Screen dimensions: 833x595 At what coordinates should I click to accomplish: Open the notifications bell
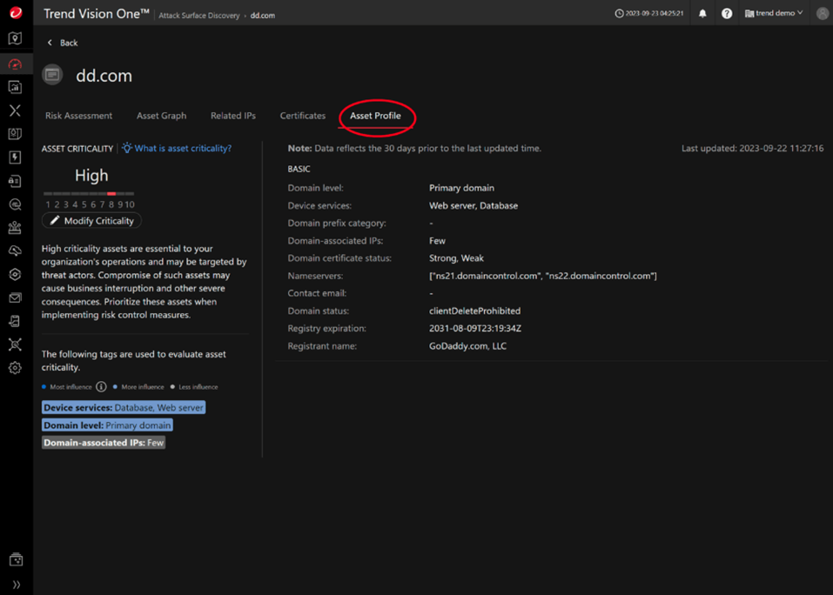702,14
